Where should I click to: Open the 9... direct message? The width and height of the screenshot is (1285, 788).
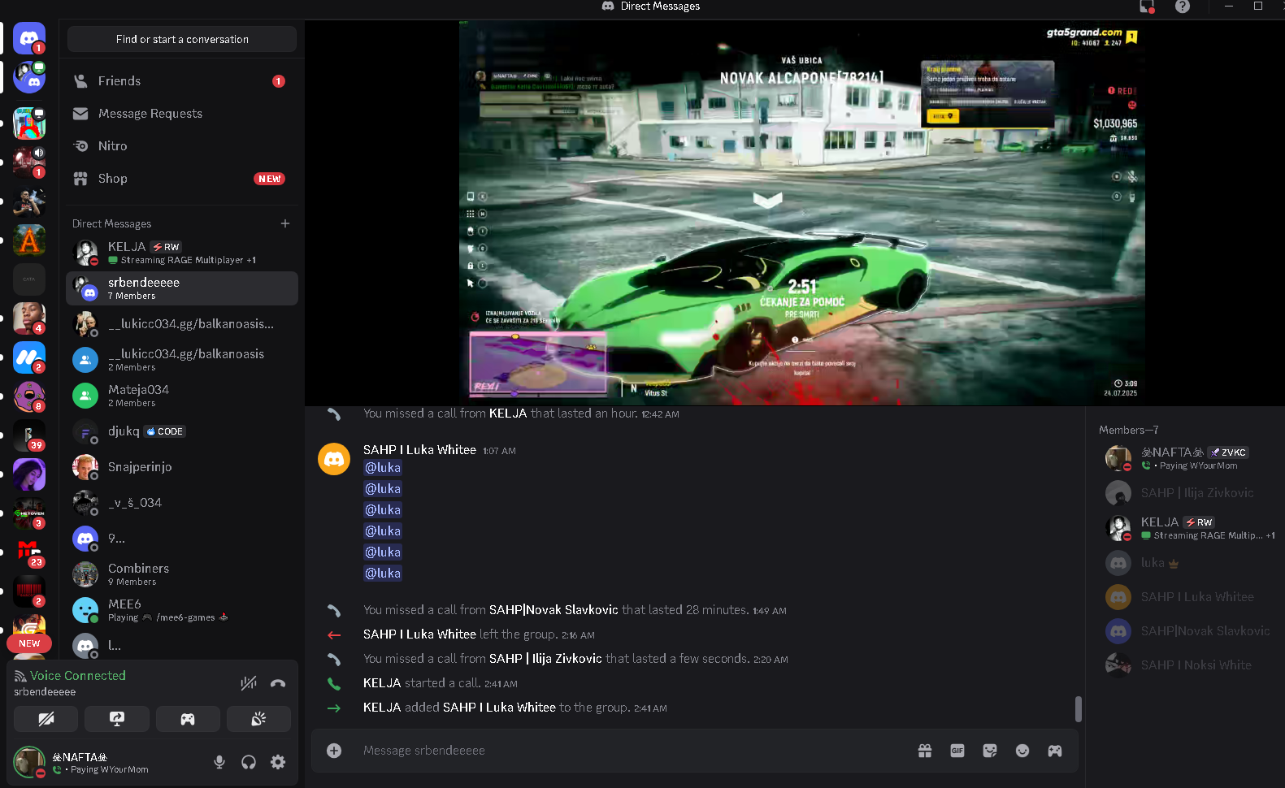(x=182, y=539)
